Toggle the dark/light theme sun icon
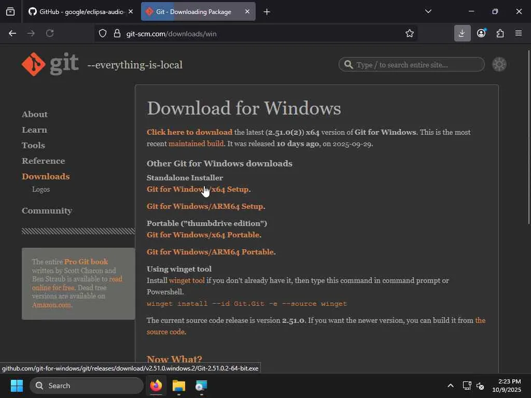 click(499, 64)
